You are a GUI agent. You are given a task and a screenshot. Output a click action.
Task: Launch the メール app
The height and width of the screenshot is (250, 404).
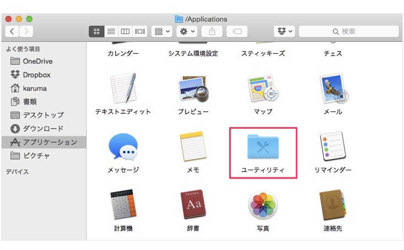(332, 89)
